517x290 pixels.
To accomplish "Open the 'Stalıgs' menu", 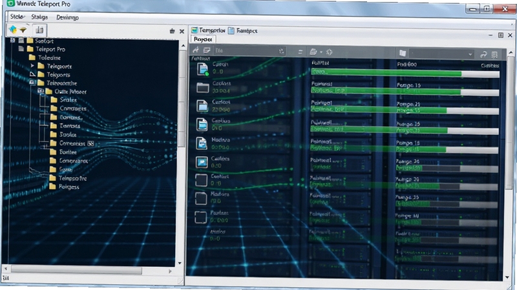I will (x=39, y=17).
